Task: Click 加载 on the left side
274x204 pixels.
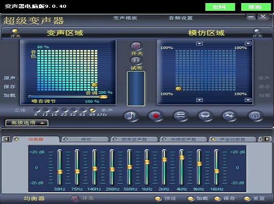Action: point(10,95)
